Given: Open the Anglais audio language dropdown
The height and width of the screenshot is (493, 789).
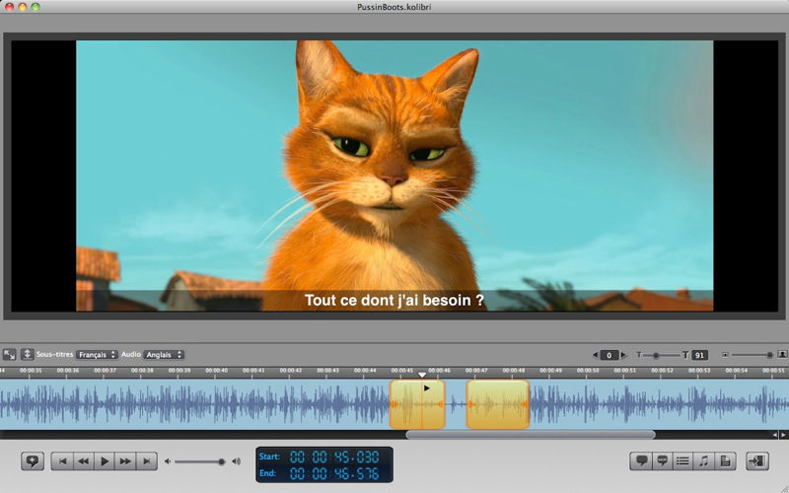Looking at the screenshot, I should [164, 354].
